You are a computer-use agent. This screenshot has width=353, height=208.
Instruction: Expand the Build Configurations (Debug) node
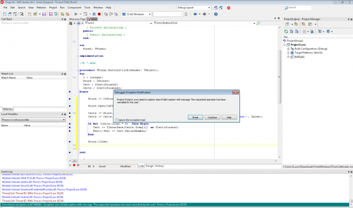click(288, 49)
